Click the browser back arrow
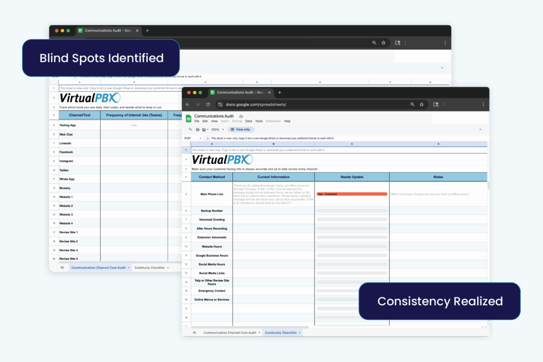Viewport: 543px width, 362px height. pos(187,104)
